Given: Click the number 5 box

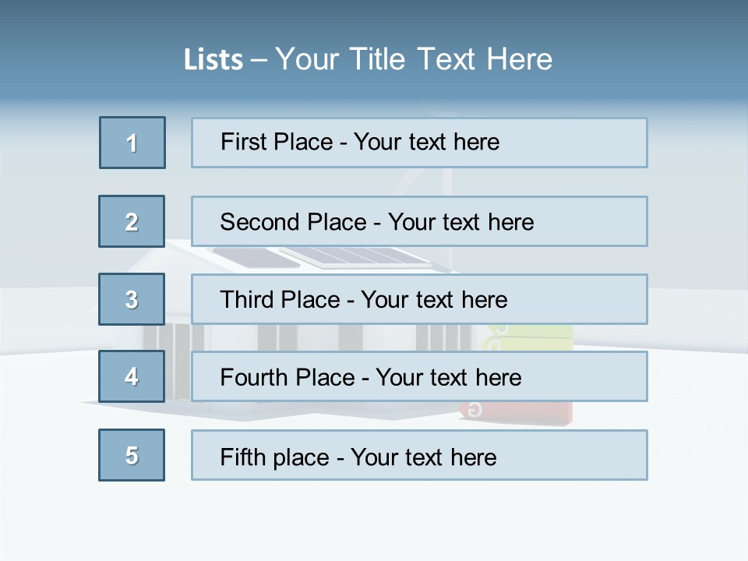Looking at the screenshot, I should click(x=132, y=455).
